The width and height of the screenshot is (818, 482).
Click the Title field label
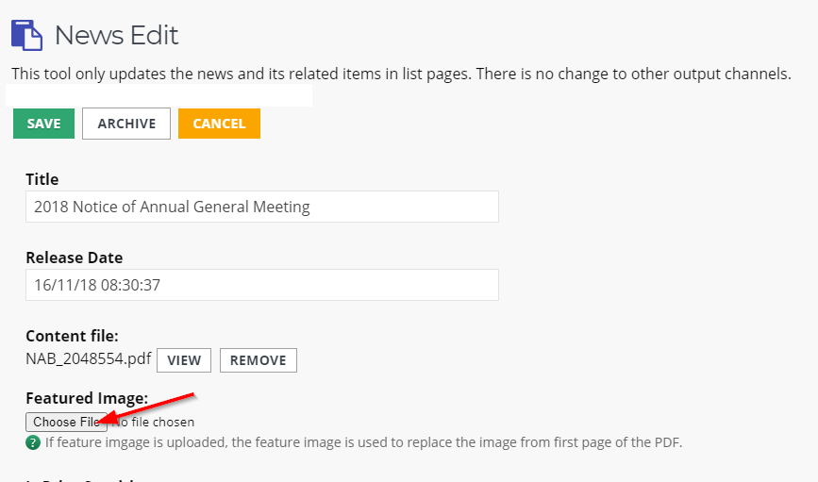coord(42,179)
